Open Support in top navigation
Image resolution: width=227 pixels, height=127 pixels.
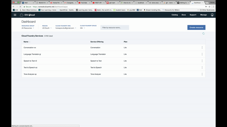pos(193,15)
